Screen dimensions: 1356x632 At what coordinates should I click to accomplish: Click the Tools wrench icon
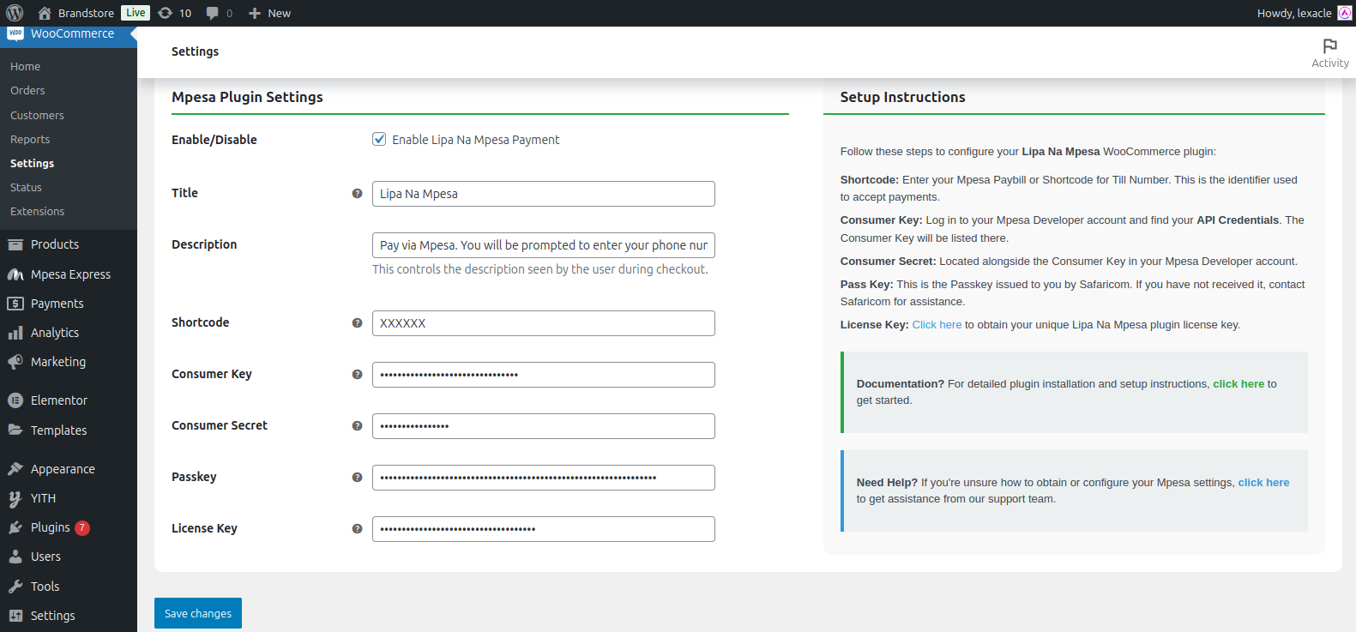(x=15, y=587)
